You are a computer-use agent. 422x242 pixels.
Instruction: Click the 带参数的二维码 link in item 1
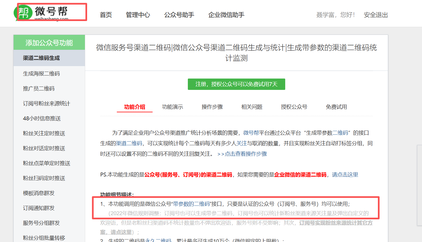pyautogui.click(x=191, y=204)
